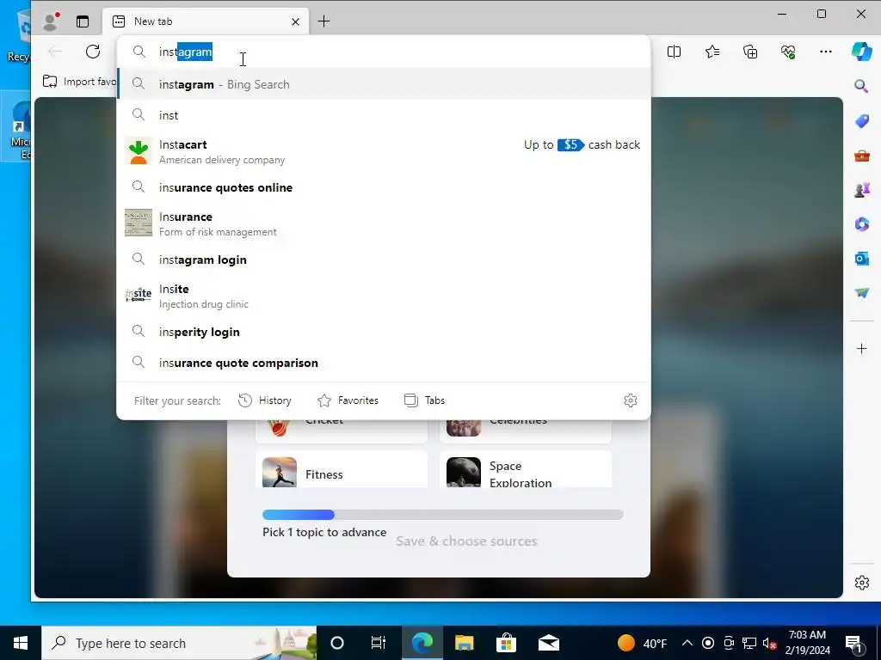Open sidebar Drop paper plane icon

(x=861, y=292)
